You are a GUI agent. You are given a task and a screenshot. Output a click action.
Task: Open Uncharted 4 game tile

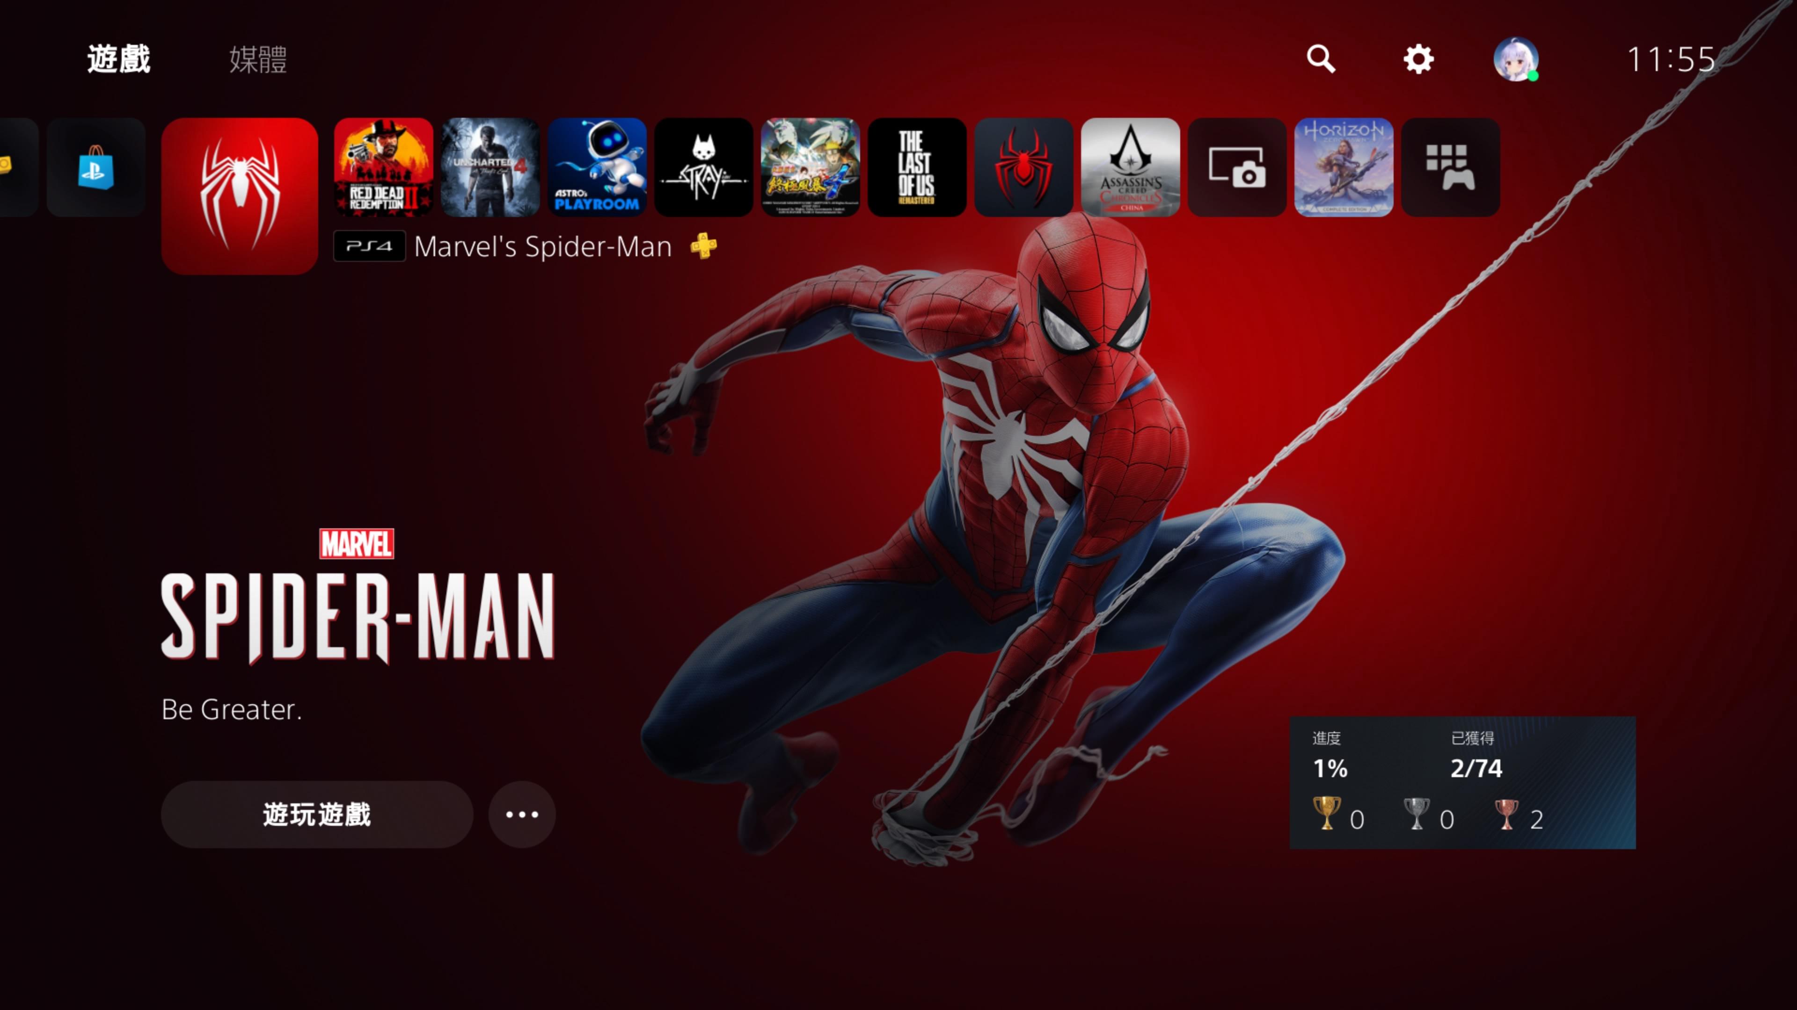(x=489, y=167)
